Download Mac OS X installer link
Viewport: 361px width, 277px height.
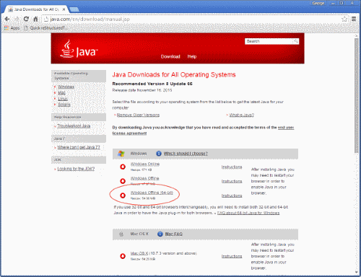(139, 253)
